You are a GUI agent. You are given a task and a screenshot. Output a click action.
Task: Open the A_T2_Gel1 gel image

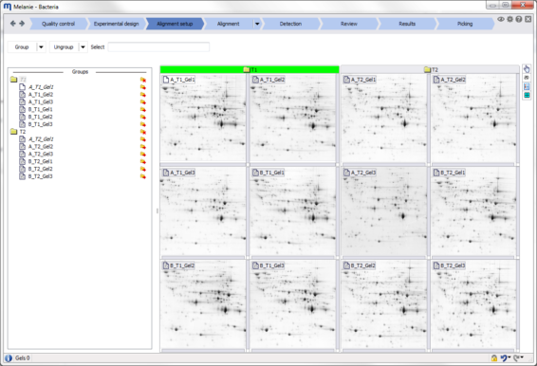(384, 119)
